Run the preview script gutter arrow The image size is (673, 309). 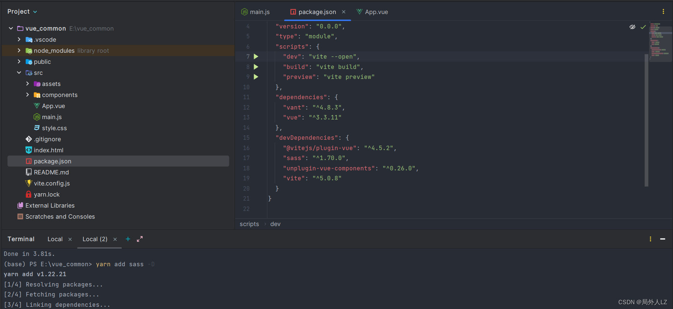pos(256,77)
